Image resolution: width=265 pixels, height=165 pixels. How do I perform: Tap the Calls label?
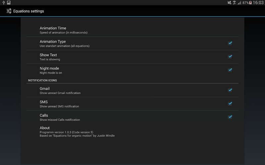coord(44,115)
